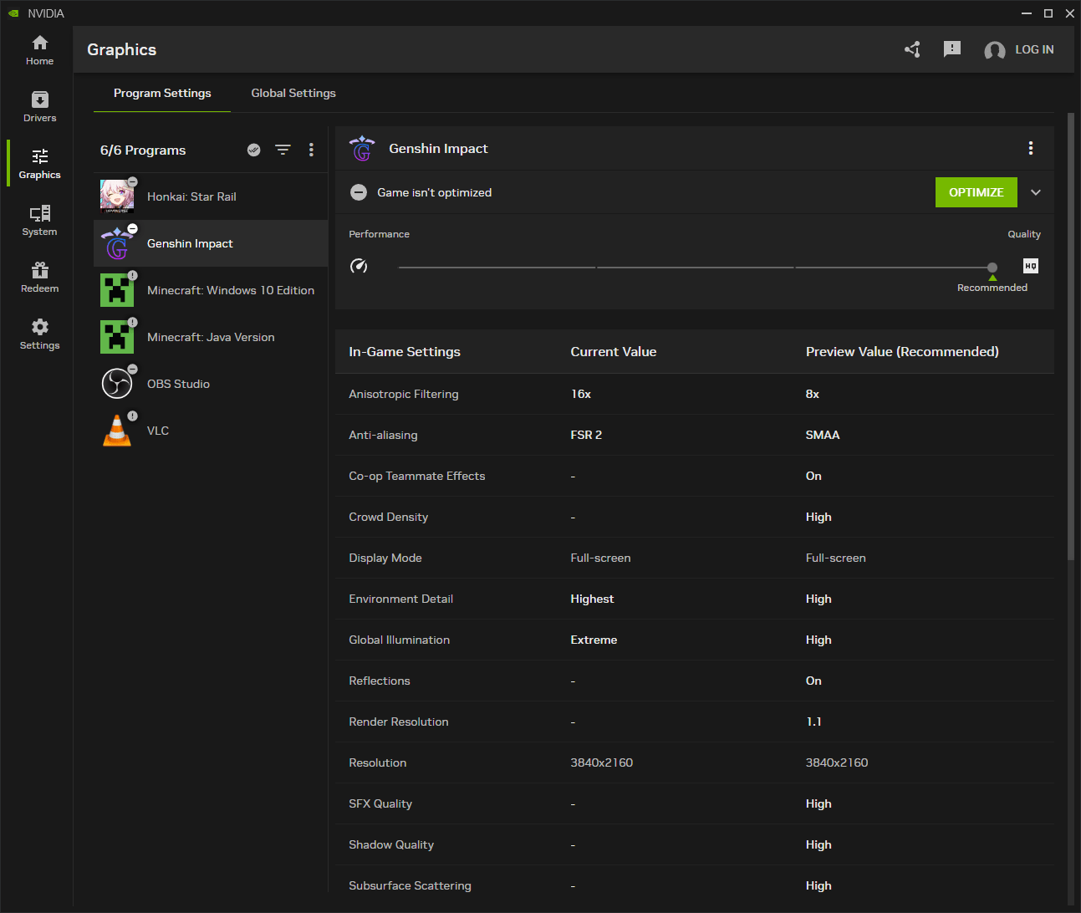Select VLC program
This screenshot has height=913, width=1081.
[211, 431]
